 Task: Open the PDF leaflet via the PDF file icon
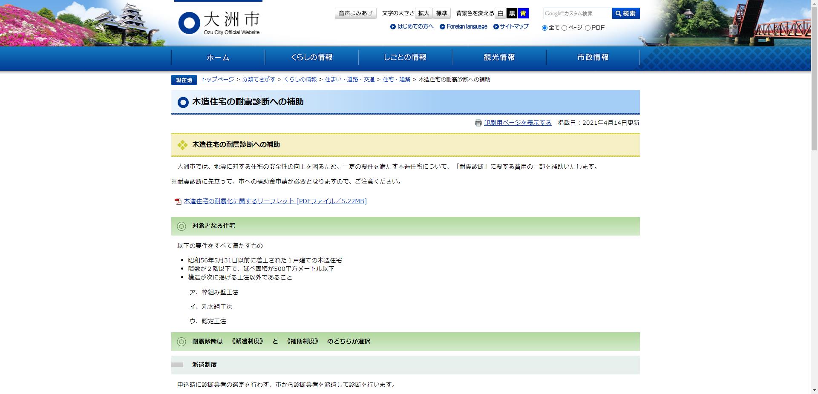pos(177,201)
